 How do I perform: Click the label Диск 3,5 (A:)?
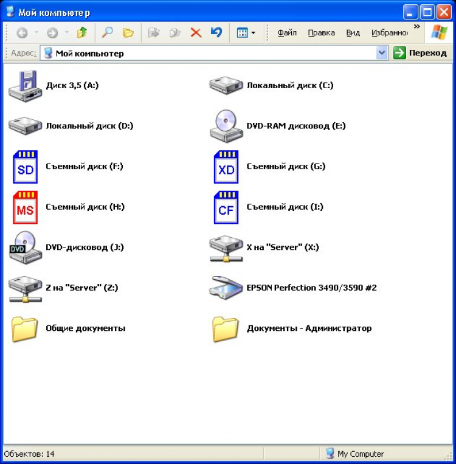(72, 85)
